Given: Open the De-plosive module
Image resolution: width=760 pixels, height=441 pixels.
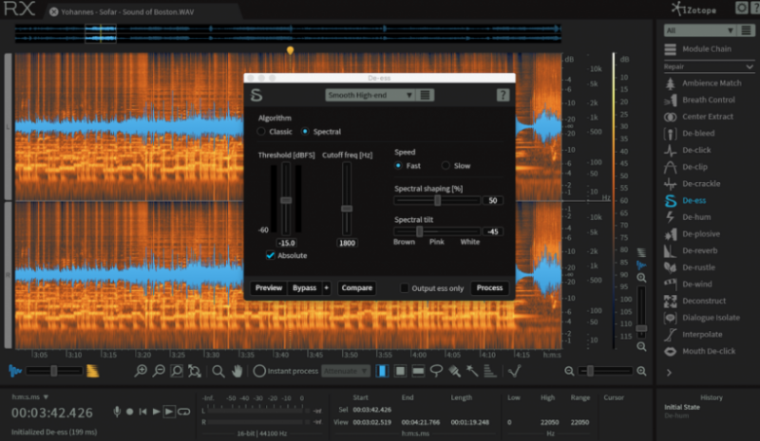Looking at the screenshot, I should coord(703,234).
